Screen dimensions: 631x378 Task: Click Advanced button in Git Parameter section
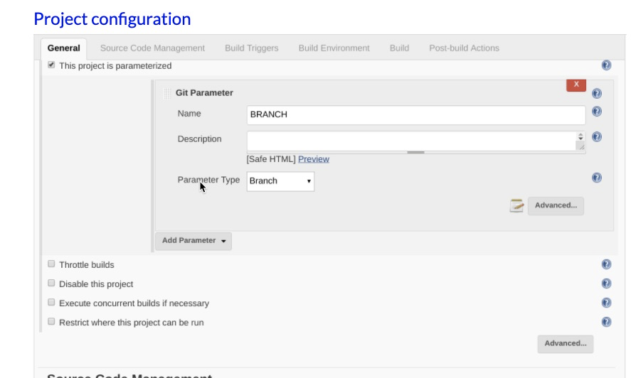click(x=556, y=205)
